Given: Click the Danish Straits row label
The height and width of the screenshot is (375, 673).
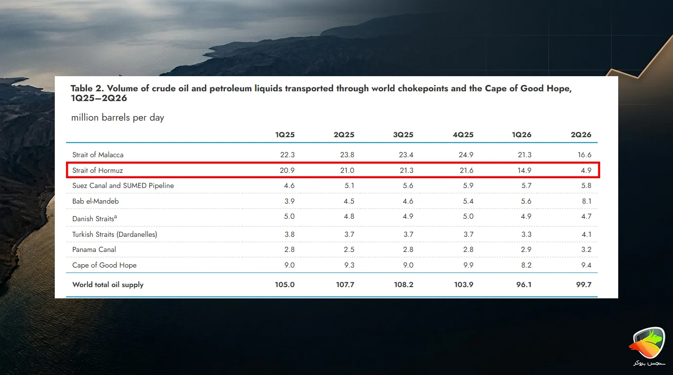Looking at the screenshot, I should 94,218.
